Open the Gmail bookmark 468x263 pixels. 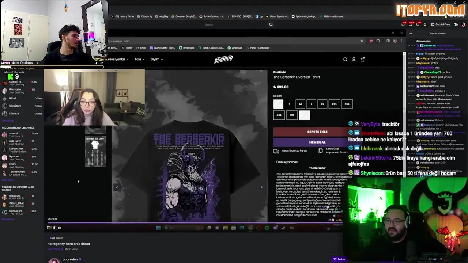click(x=141, y=48)
